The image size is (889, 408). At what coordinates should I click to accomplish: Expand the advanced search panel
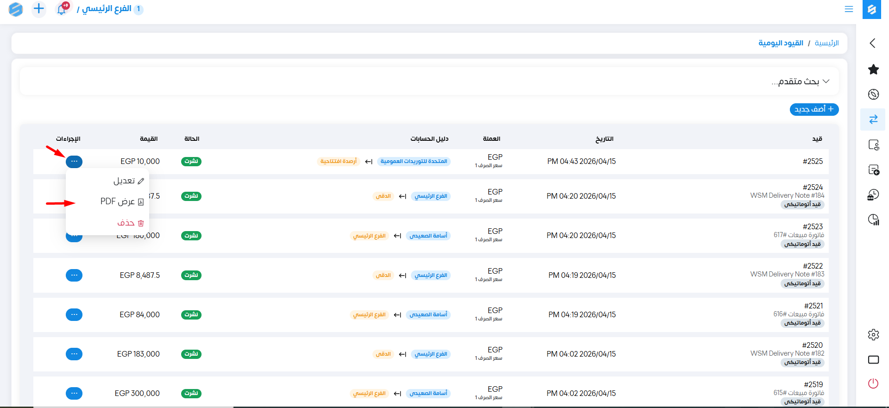pyautogui.click(x=800, y=82)
